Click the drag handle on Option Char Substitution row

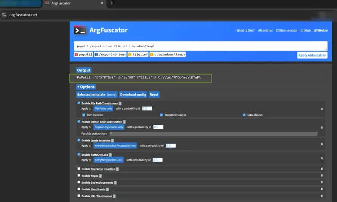(322, 127)
